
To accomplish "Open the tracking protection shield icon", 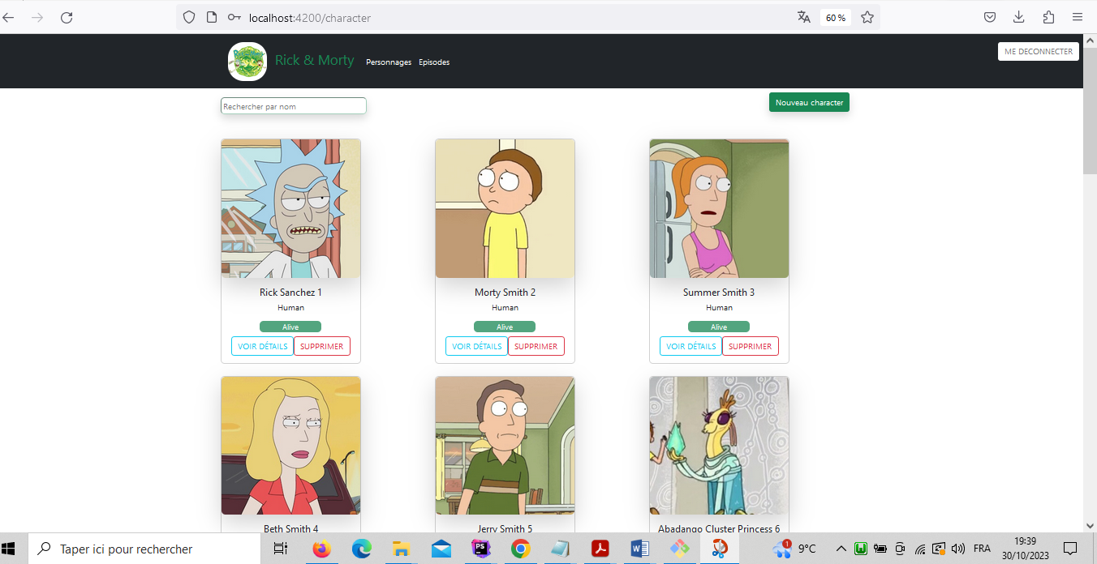I will point(189,17).
